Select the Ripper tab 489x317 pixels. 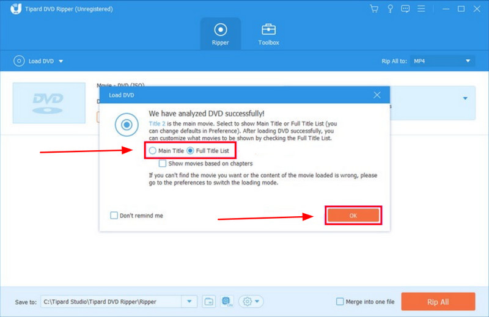pyautogui.click(x=220, y=34)
